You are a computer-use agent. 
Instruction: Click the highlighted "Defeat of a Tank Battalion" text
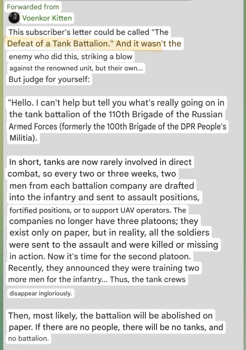pyautogui.click(x=58, y=44)
